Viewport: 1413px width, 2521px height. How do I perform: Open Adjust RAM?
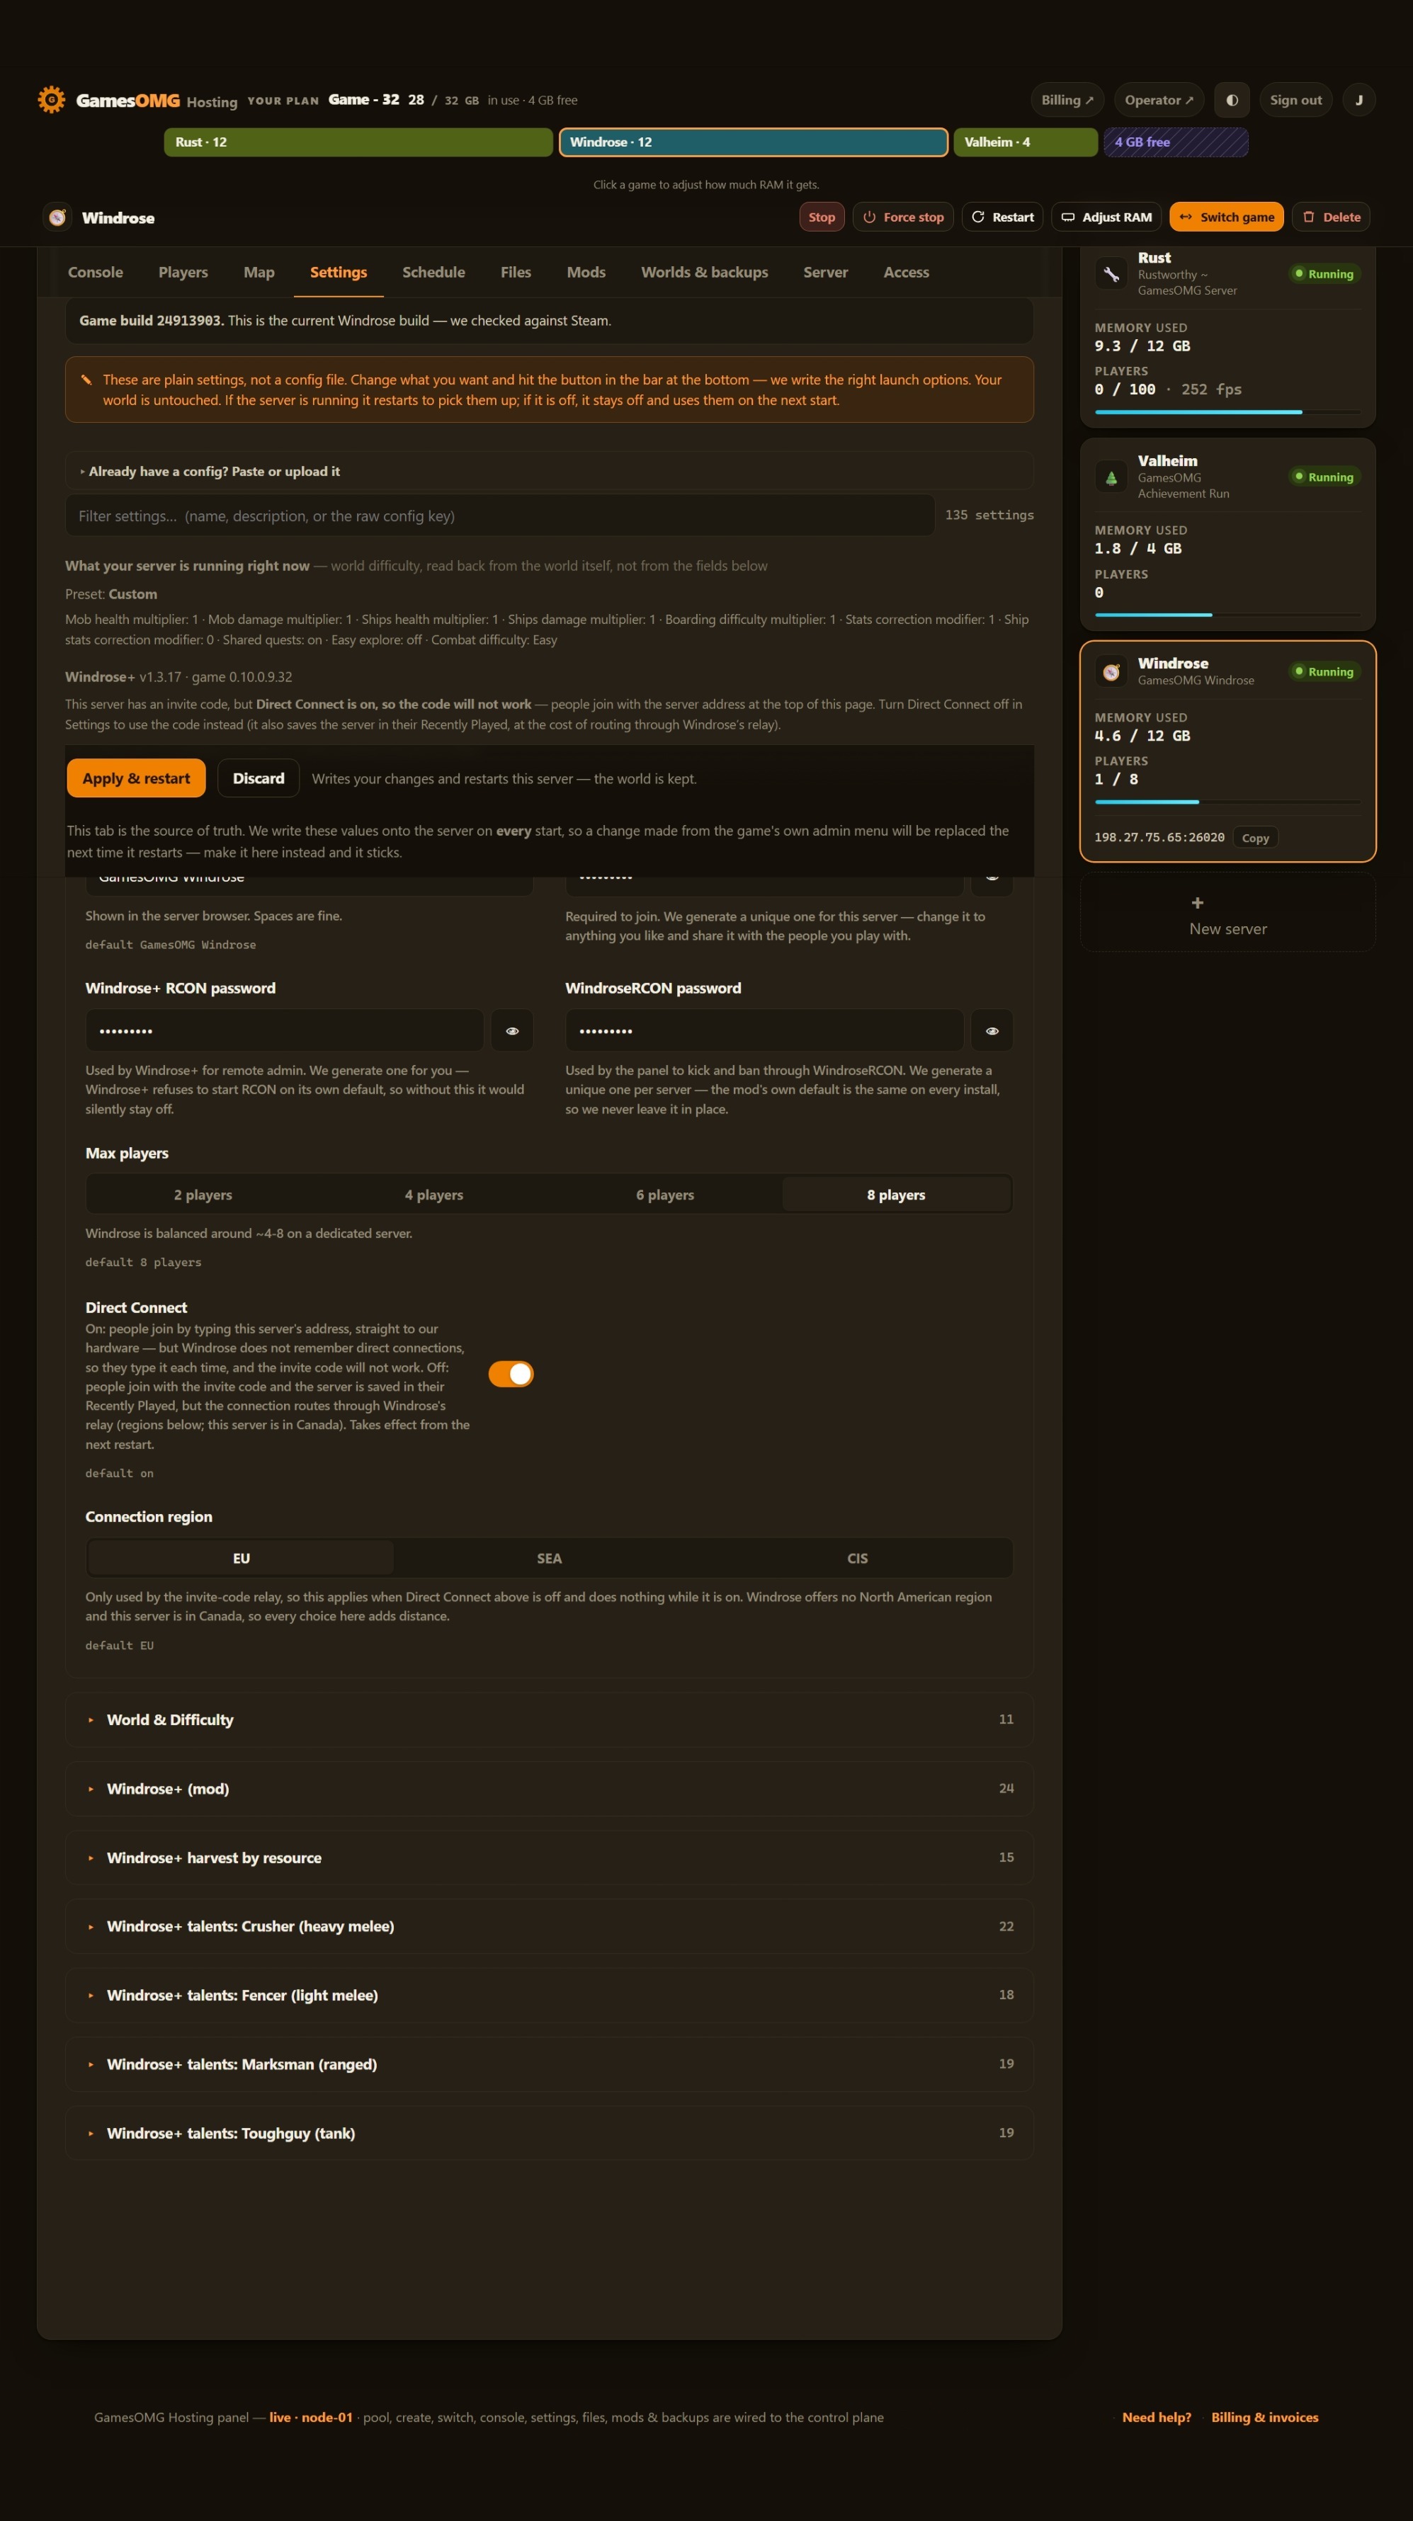click(x=1107, y=217)
